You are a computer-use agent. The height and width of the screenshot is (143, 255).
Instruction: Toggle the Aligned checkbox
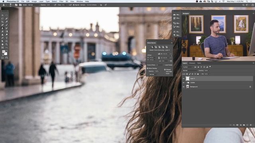tap(74, 5)
